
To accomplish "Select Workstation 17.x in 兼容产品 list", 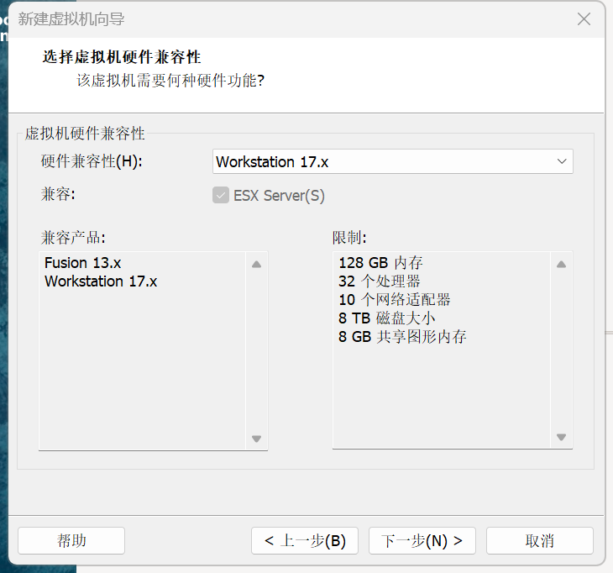I will 101,281.
